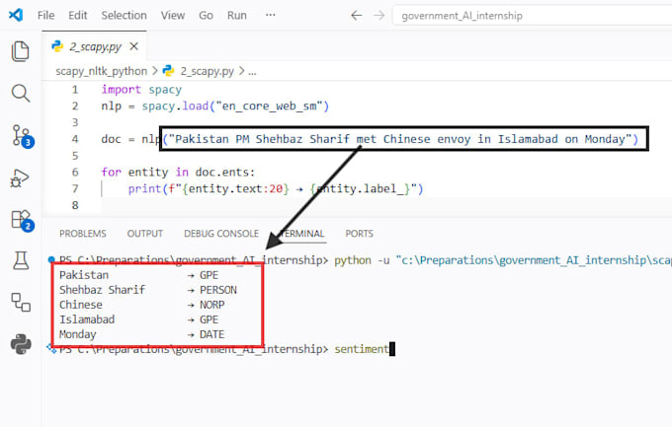
Task: Click the VS Code logo icon
Action: [x=16, y=15]
